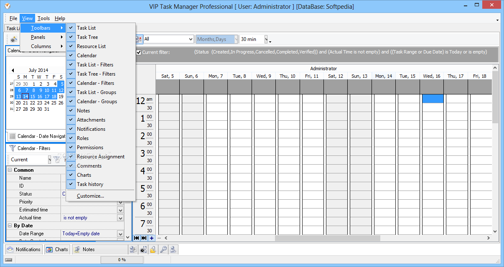Open the Resource Assignment panel icon
This screenshot has width=504, height=267.
133,249
